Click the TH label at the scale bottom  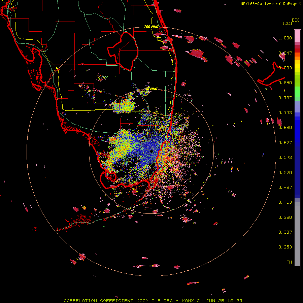[289, 262]
